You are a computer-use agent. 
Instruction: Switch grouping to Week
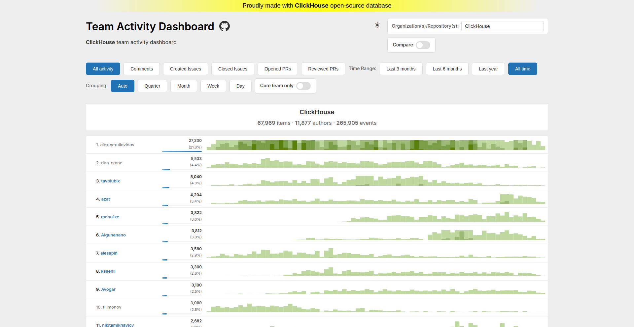(213, 86)
